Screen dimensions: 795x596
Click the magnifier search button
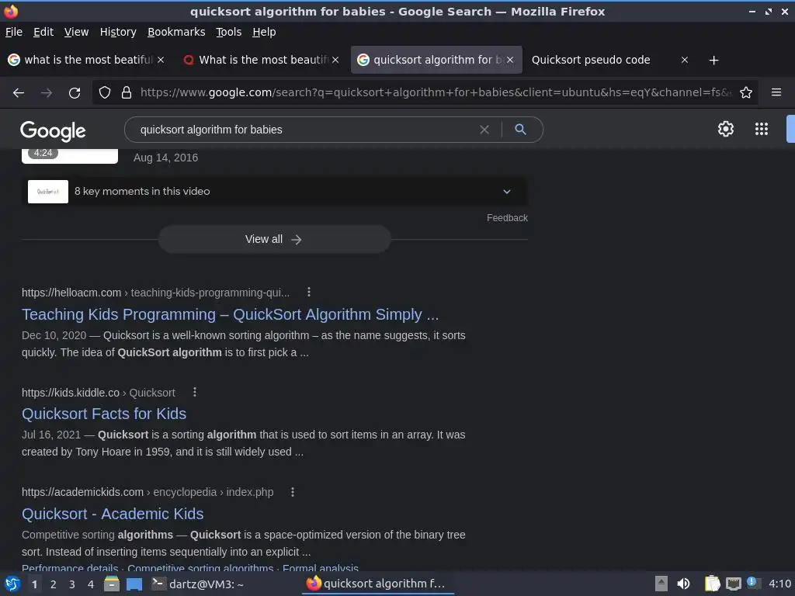coord(520,130)
